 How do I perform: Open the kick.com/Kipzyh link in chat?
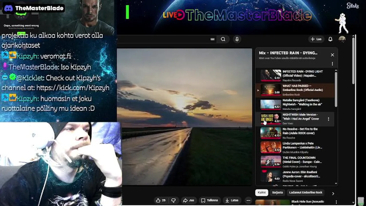73,88
